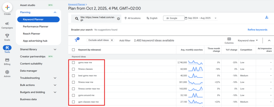Click the '2,483 keyword ideas available' text
274x107 pixels.
pos(154,40)
